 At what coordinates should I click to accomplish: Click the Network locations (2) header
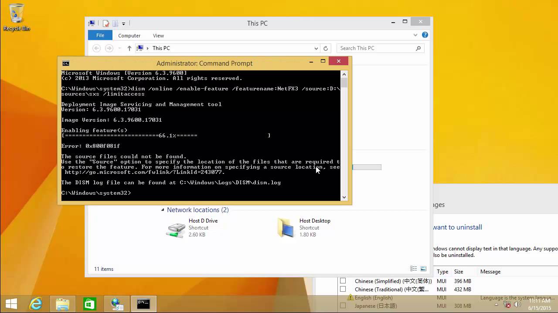198,210
